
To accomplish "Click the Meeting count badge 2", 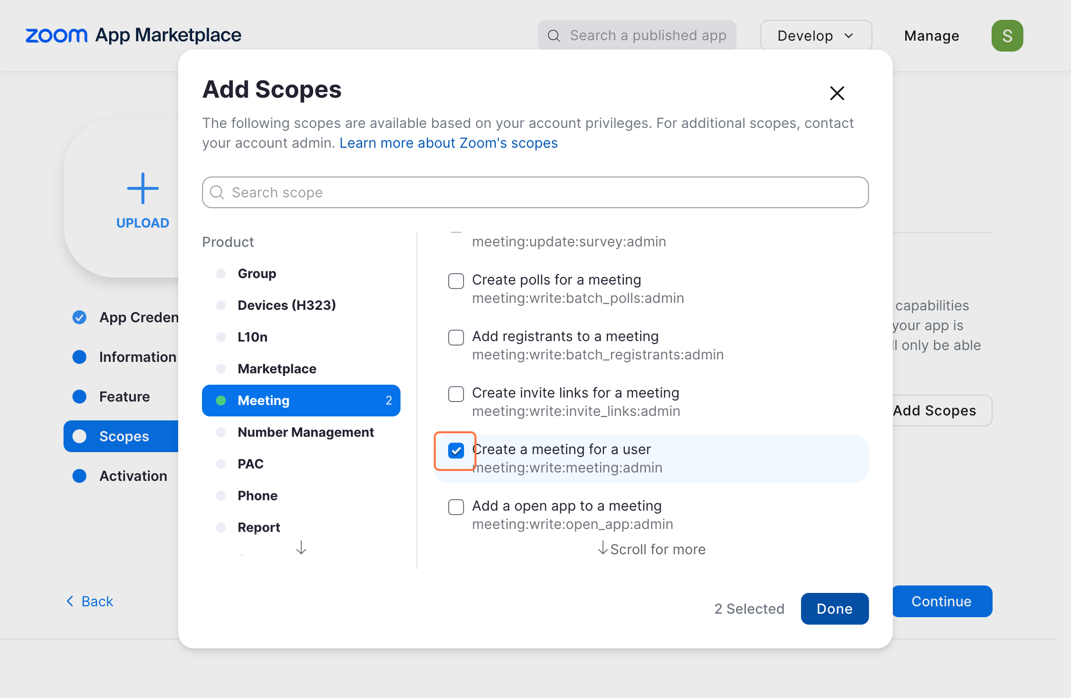I will pyautogui.click(x=389, y=401).
